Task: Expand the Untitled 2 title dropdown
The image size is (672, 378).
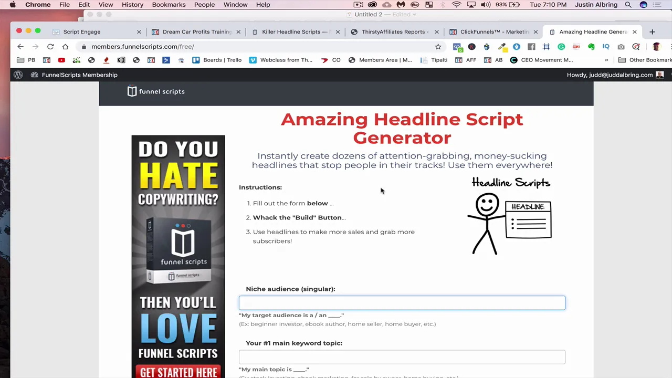Action: point(415,14)
